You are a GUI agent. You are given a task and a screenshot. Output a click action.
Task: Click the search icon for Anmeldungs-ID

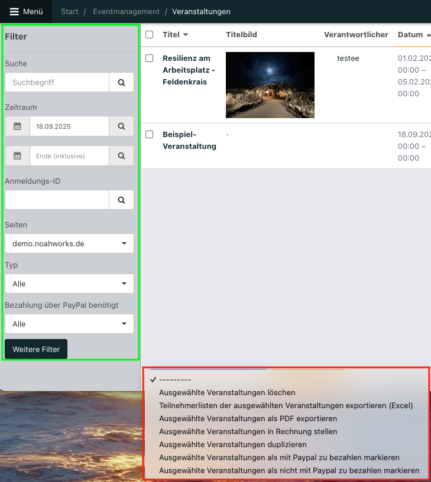click(122, 200)
